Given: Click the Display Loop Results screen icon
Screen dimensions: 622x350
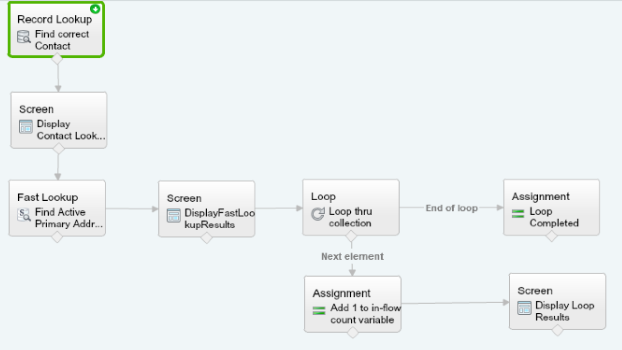Looking at the screenshot, I should tap(524, 308).
